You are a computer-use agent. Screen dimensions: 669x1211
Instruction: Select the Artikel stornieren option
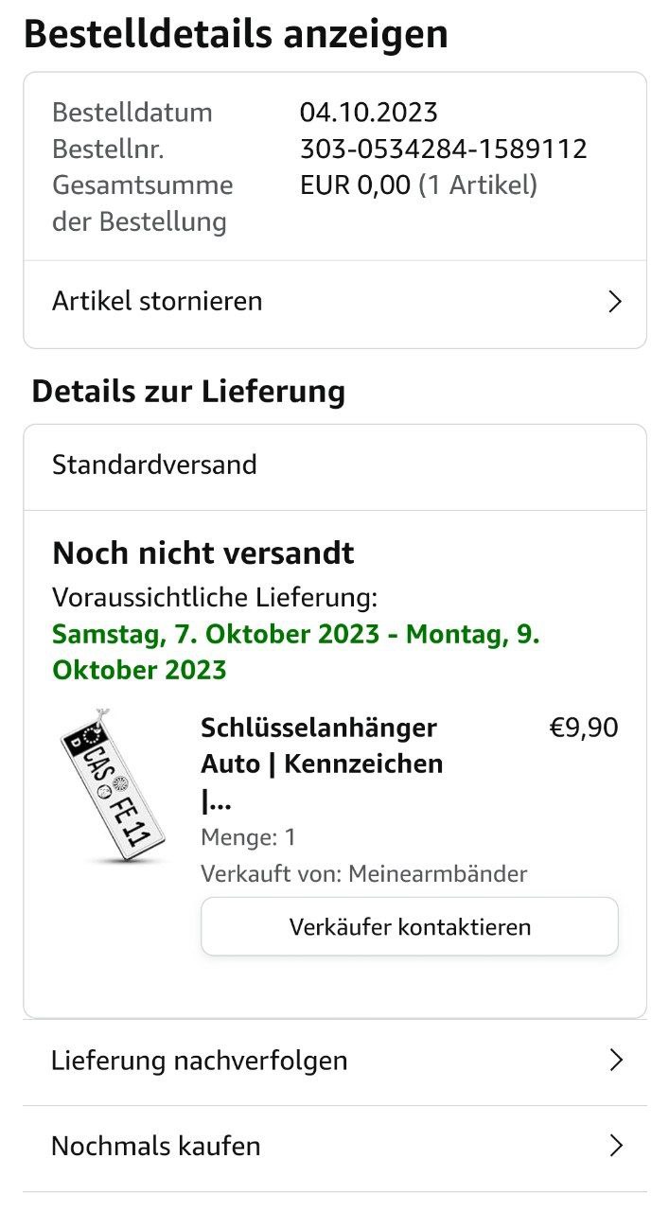(x=157, y=302)
